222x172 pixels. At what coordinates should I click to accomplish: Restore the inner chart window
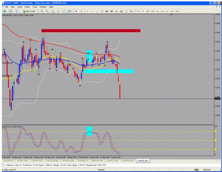point(216,7)
